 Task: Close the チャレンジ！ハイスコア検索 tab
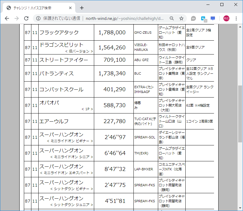[x=70, y=8]
